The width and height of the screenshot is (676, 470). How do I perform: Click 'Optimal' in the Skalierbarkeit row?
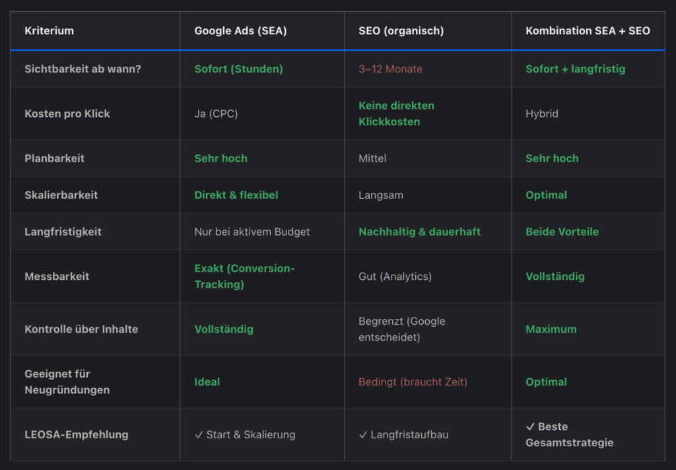coord(546,195)
